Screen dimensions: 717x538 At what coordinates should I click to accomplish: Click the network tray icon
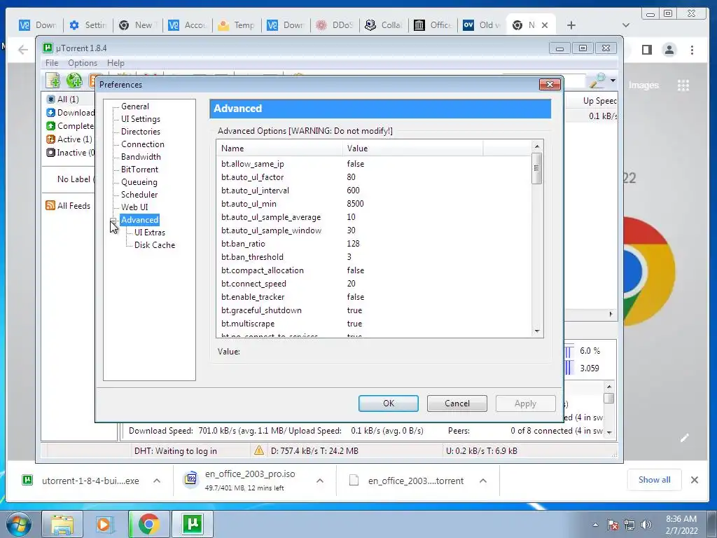point(629,525)
